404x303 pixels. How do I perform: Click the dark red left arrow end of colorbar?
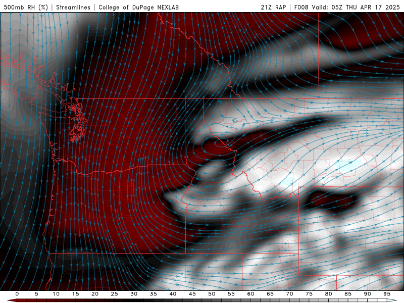12,300
